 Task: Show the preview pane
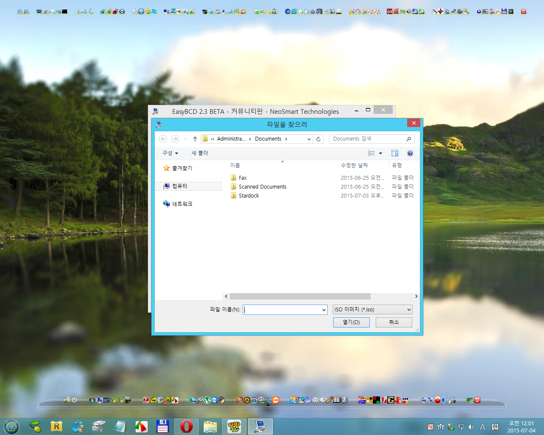(395, 153)
